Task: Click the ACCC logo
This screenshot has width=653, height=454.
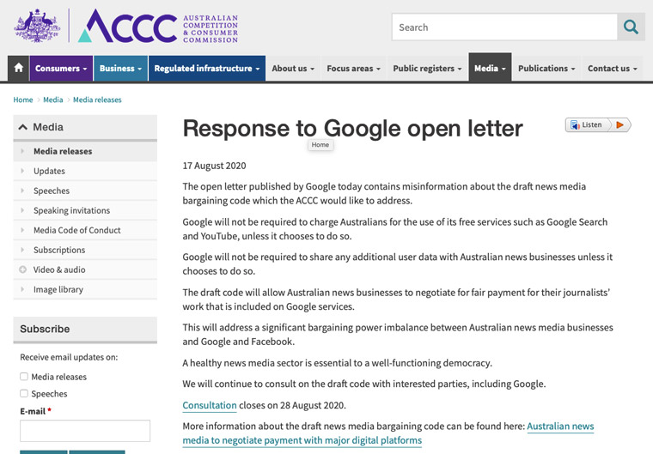Action: 158,27
